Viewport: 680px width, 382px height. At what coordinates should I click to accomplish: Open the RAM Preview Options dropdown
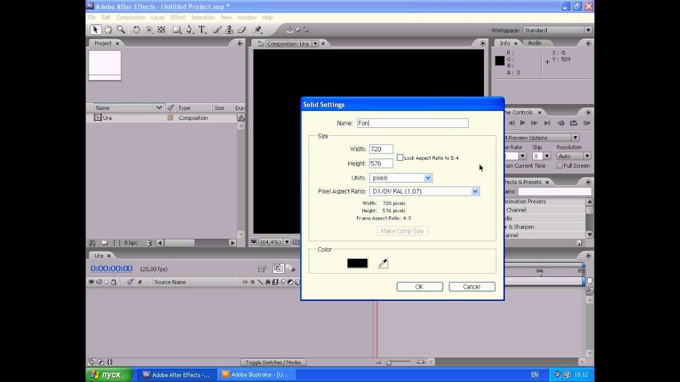point(541,137)
